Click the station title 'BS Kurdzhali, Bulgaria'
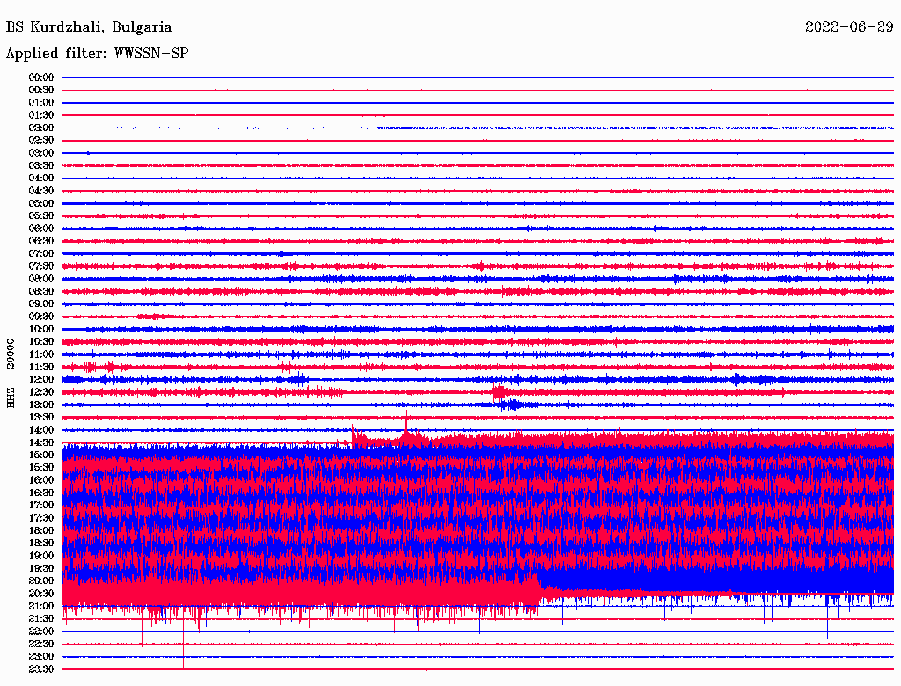The image size is (901, 686). click(x=89, y=27)
